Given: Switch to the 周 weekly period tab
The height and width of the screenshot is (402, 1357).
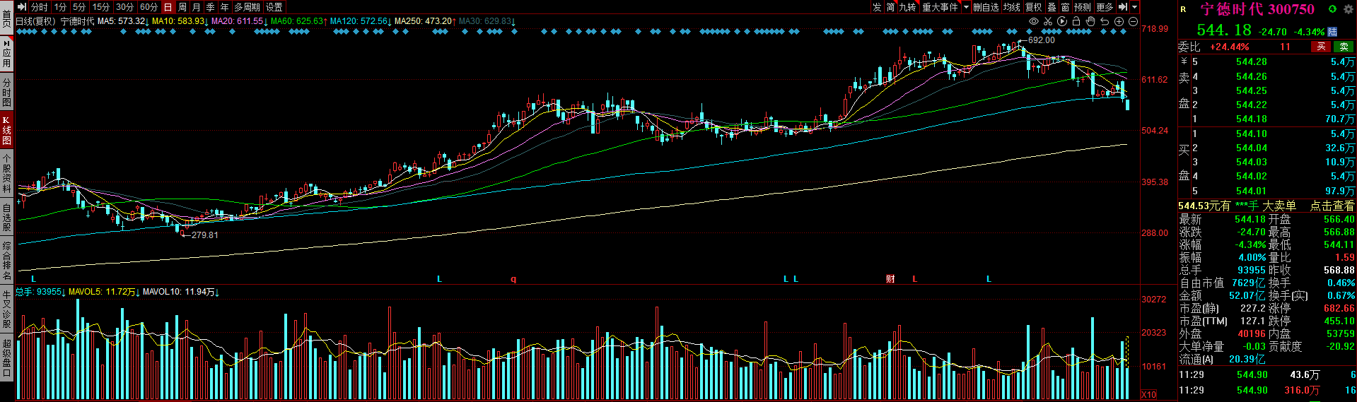Looking at the screenshot, I should (182, 7).
